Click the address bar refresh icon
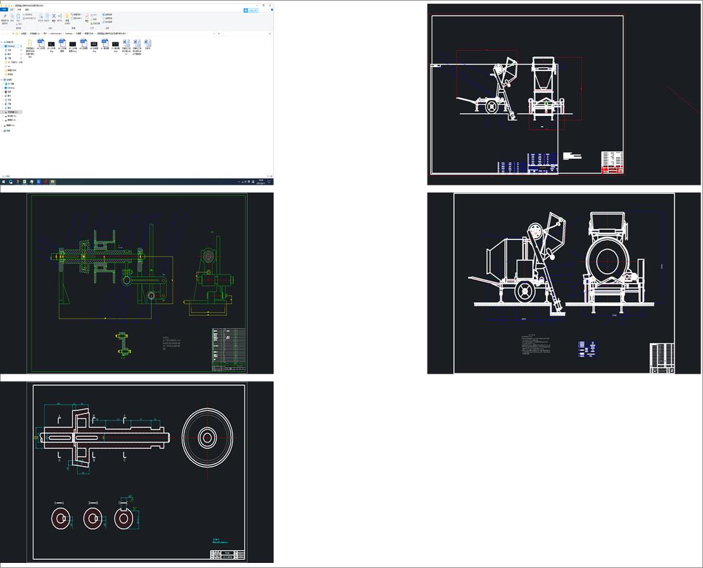The width and height of the screenshot is (703, 568). [218, 34]
